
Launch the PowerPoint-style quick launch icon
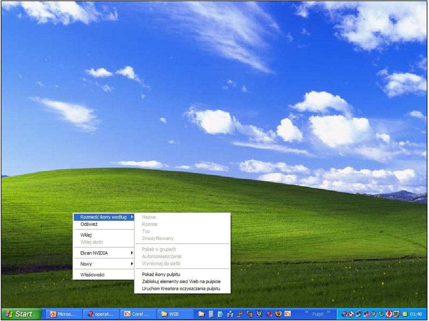pos(288,313)
